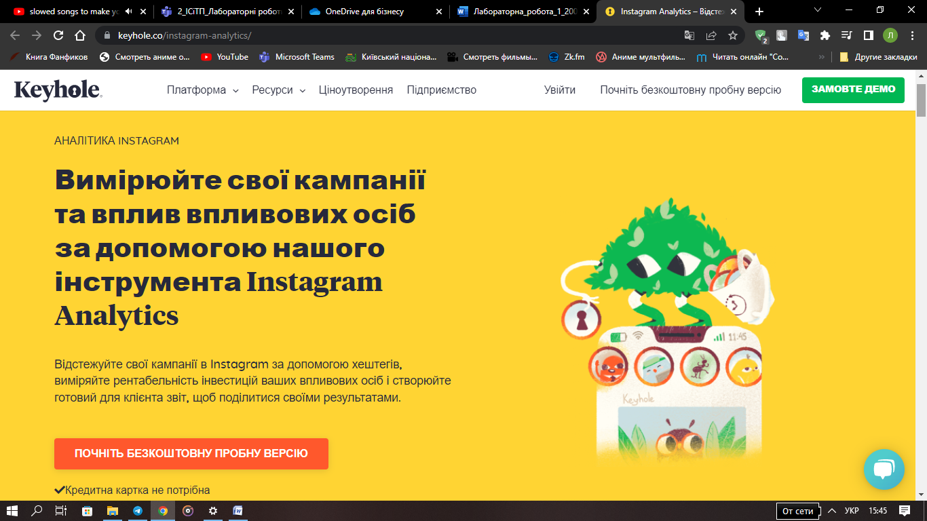Go back with the browser back arrow
927x521 pixels.
[15, 35]
